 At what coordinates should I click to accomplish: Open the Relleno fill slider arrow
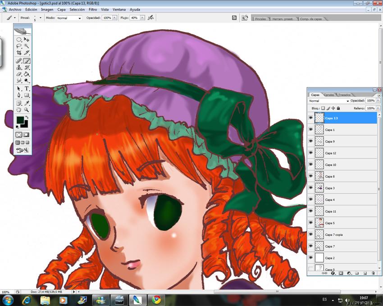[378, 108]
